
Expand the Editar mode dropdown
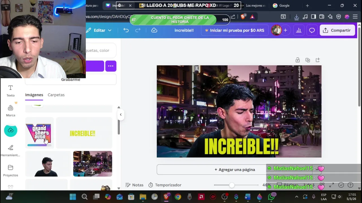pyautogui.click(x=99, y=30)
